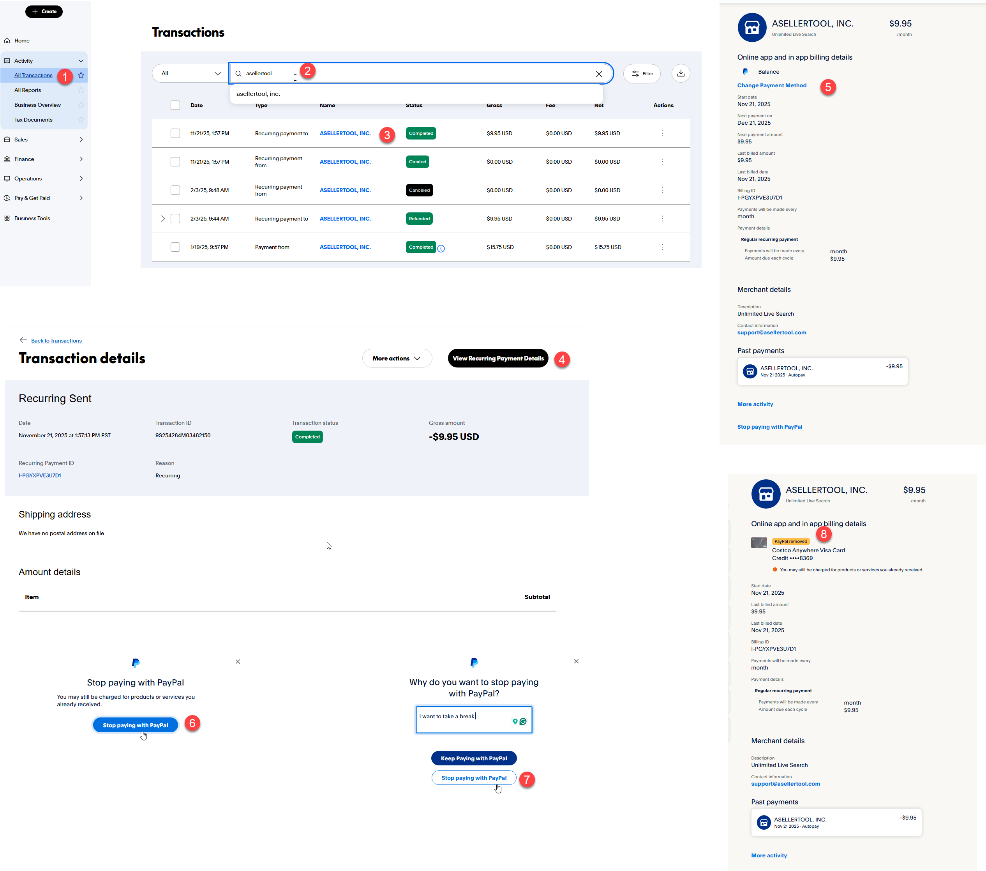
Task: Click the stop-paying reason text field
Action: point(463,720)
